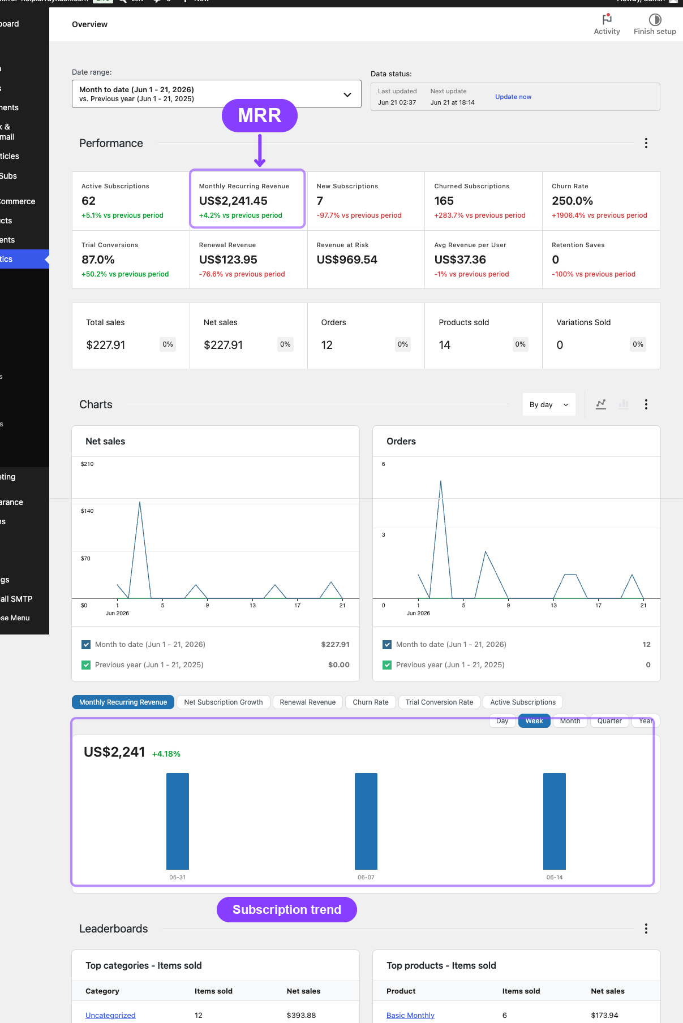
Task: Click the Product column header in Top products
Action: [401, 991]
